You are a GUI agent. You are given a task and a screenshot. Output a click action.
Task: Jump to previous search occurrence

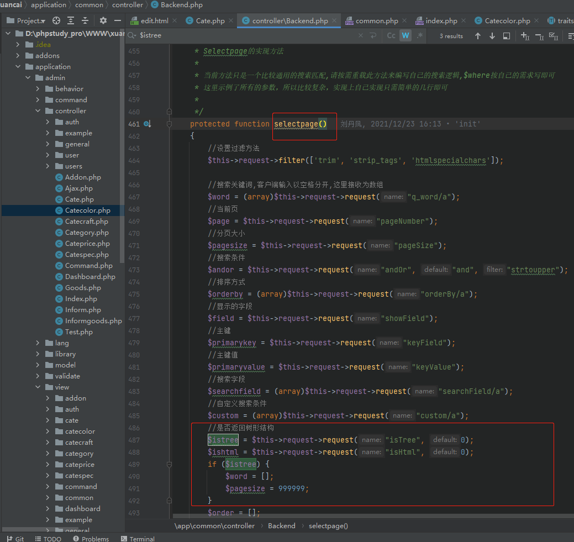coord(478,36)
